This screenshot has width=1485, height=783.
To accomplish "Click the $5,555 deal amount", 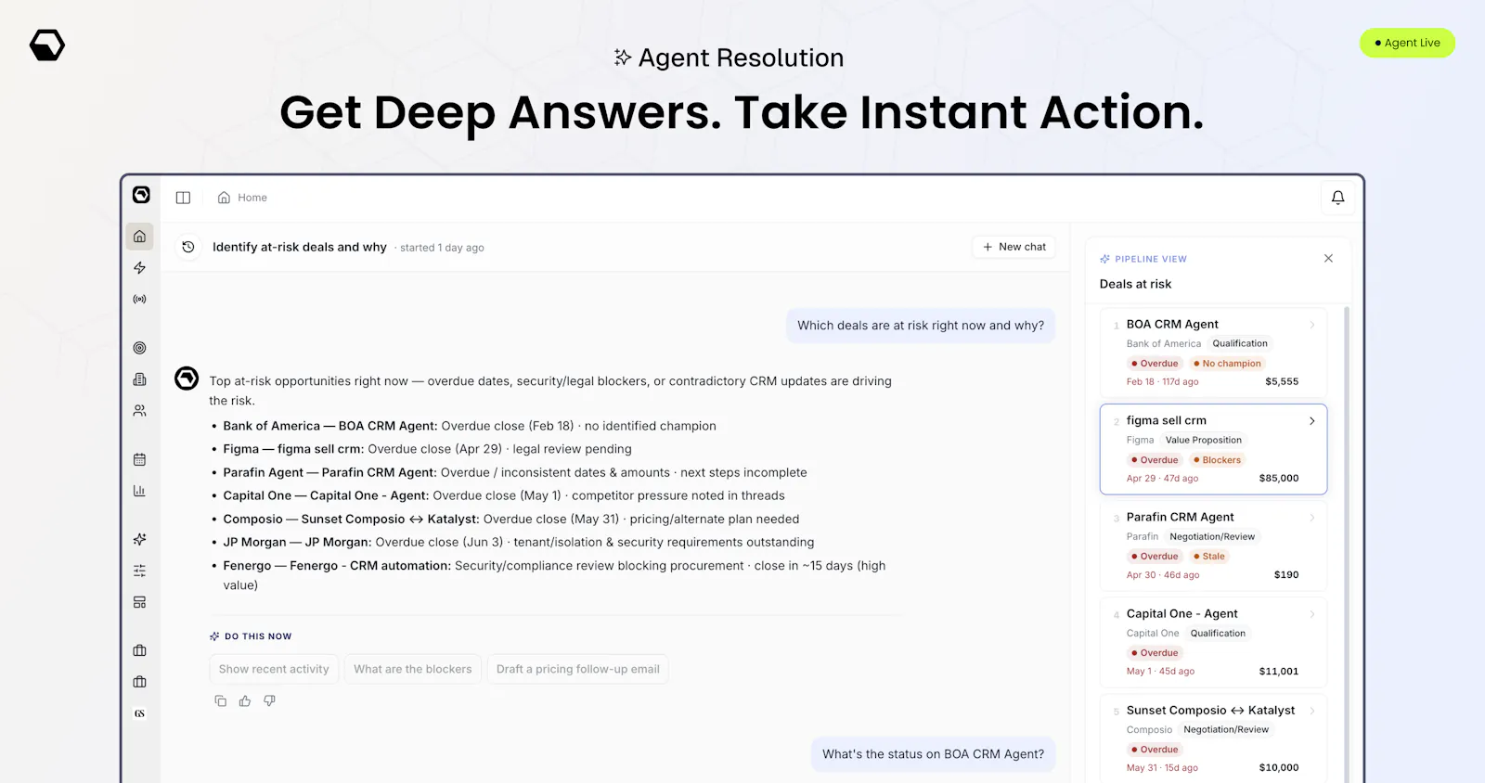I will pos(1282,382).
